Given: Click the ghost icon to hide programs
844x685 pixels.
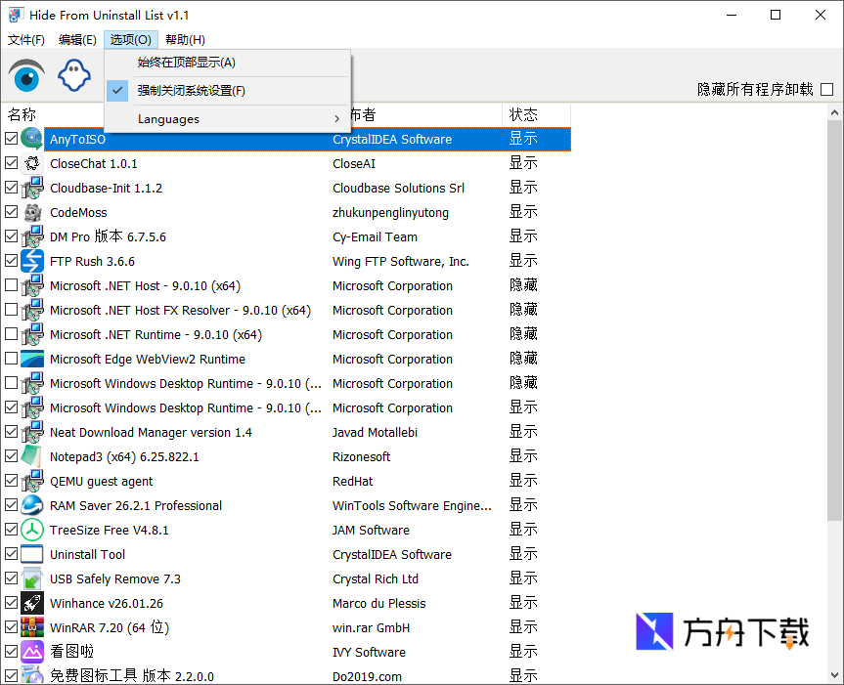Looking at the screenshot, I should [74, 74].
